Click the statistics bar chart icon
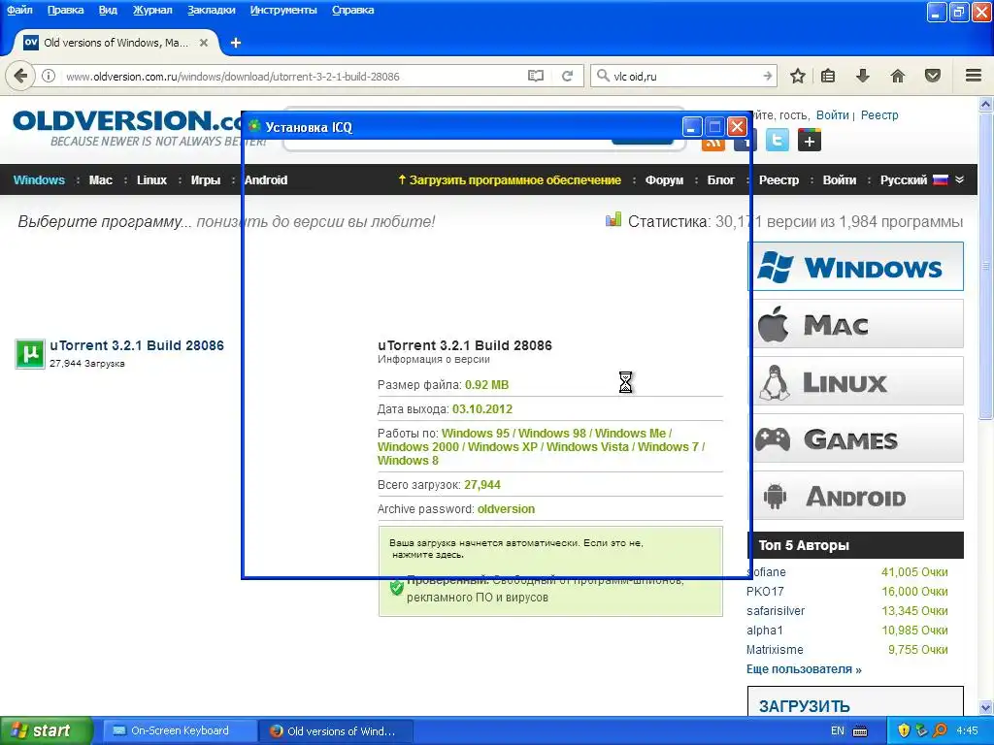 click(613, 220)
